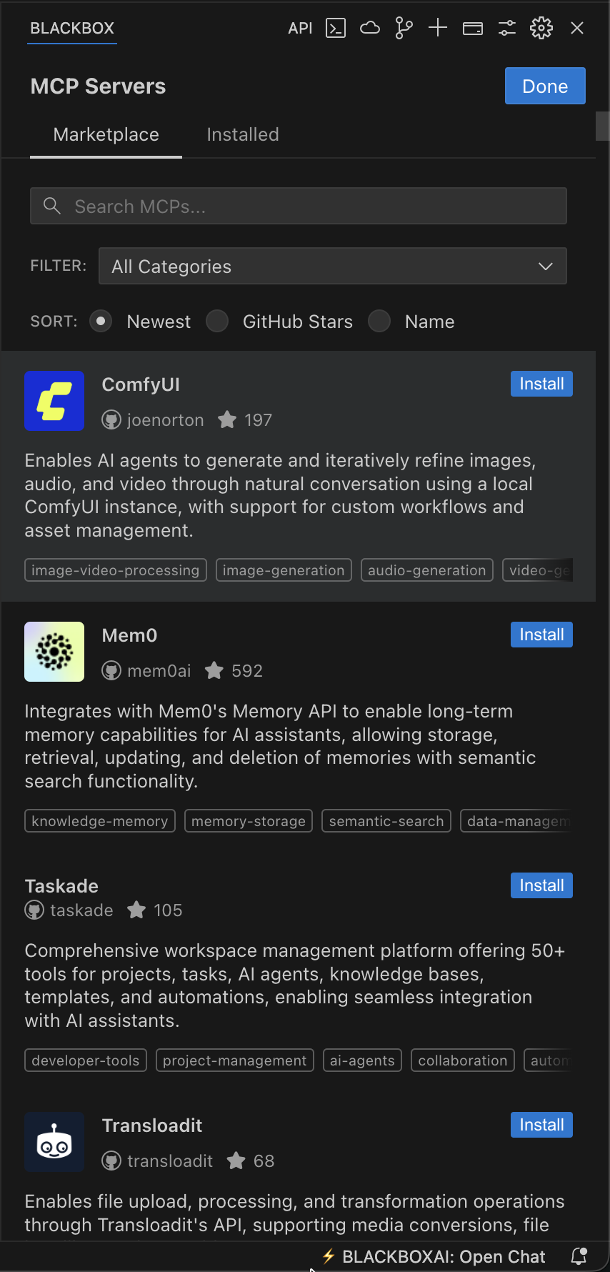The image size is (610, 1272).
Task: Open the sliders configuration icon
Action: (x=507, y=28)
